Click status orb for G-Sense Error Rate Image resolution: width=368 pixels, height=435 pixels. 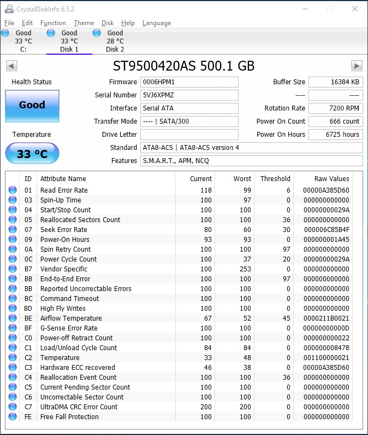13,328
